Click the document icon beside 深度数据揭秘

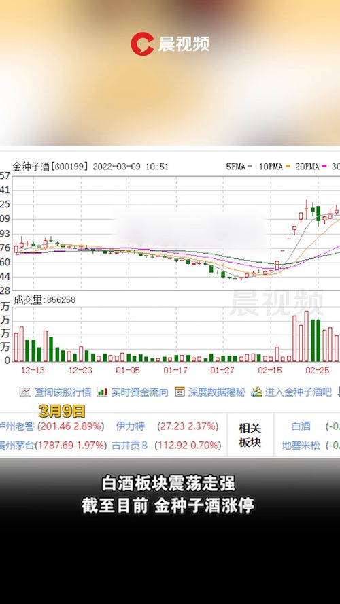click(x=180, y=392)
